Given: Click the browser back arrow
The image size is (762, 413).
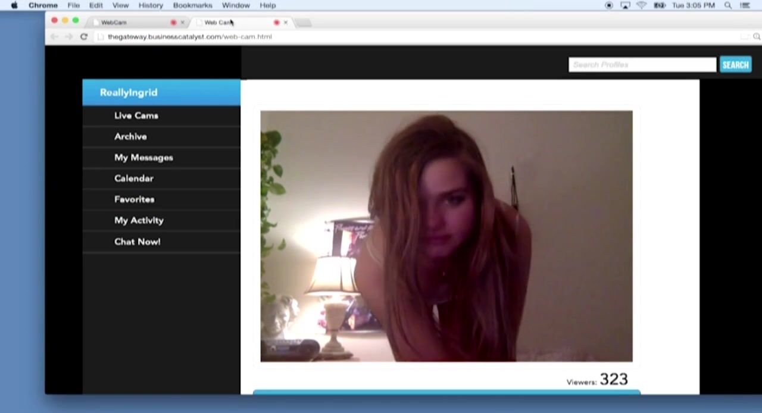Looking at the screenshot, I should pos(54,37).
